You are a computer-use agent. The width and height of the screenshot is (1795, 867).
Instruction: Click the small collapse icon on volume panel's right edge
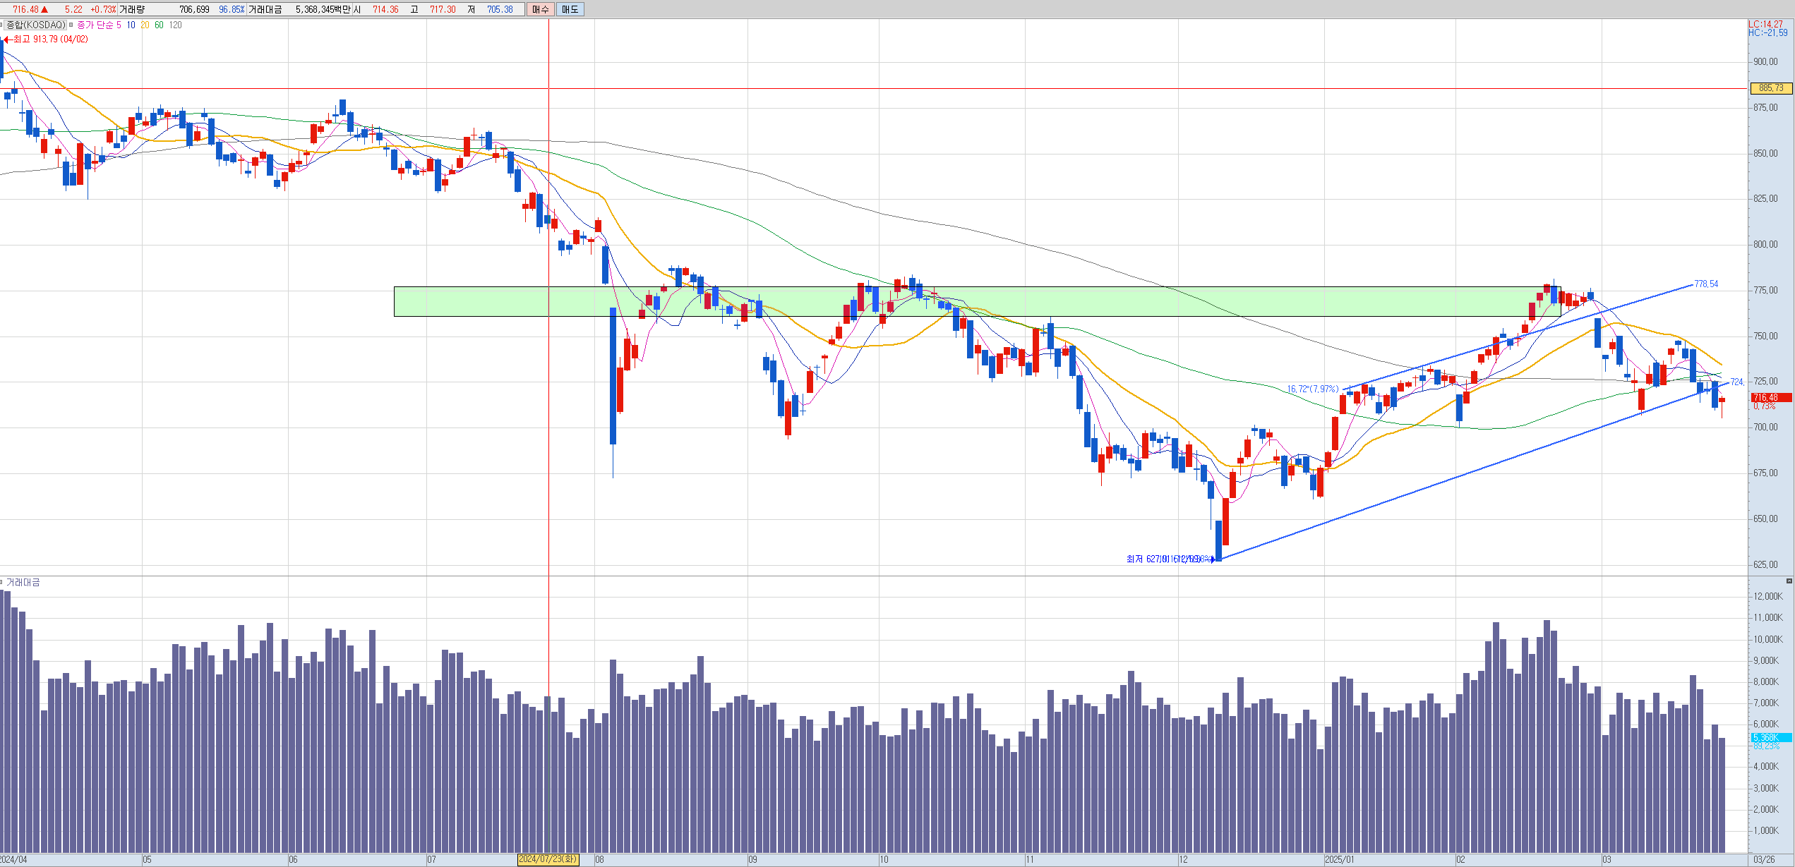pos(1789,581)
